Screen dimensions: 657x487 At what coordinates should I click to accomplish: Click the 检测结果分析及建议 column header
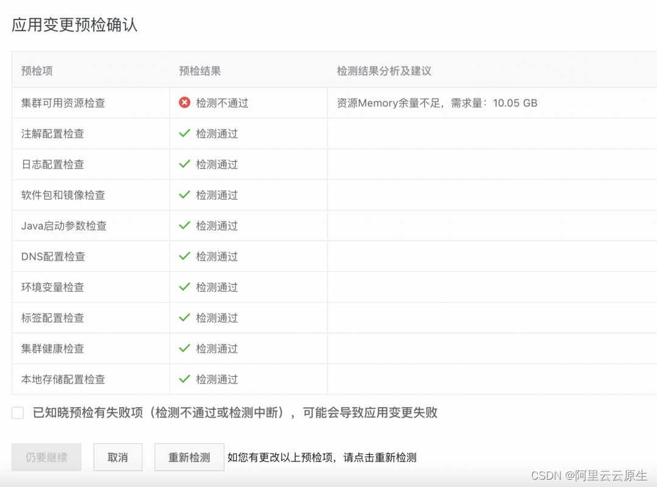tap(384, 71)
